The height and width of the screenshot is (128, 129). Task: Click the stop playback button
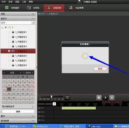99,98
